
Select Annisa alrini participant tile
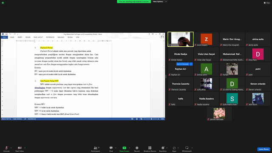tap(206, 69)
